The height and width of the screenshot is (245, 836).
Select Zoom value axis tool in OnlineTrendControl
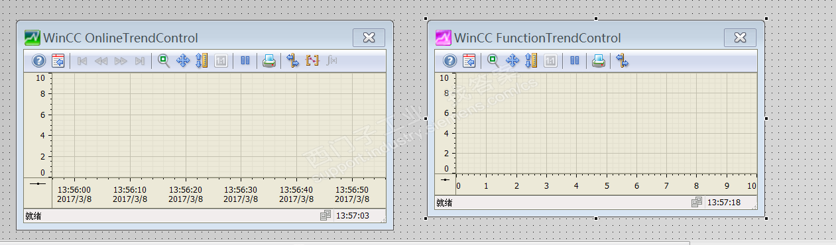click(x=202, y=61)
